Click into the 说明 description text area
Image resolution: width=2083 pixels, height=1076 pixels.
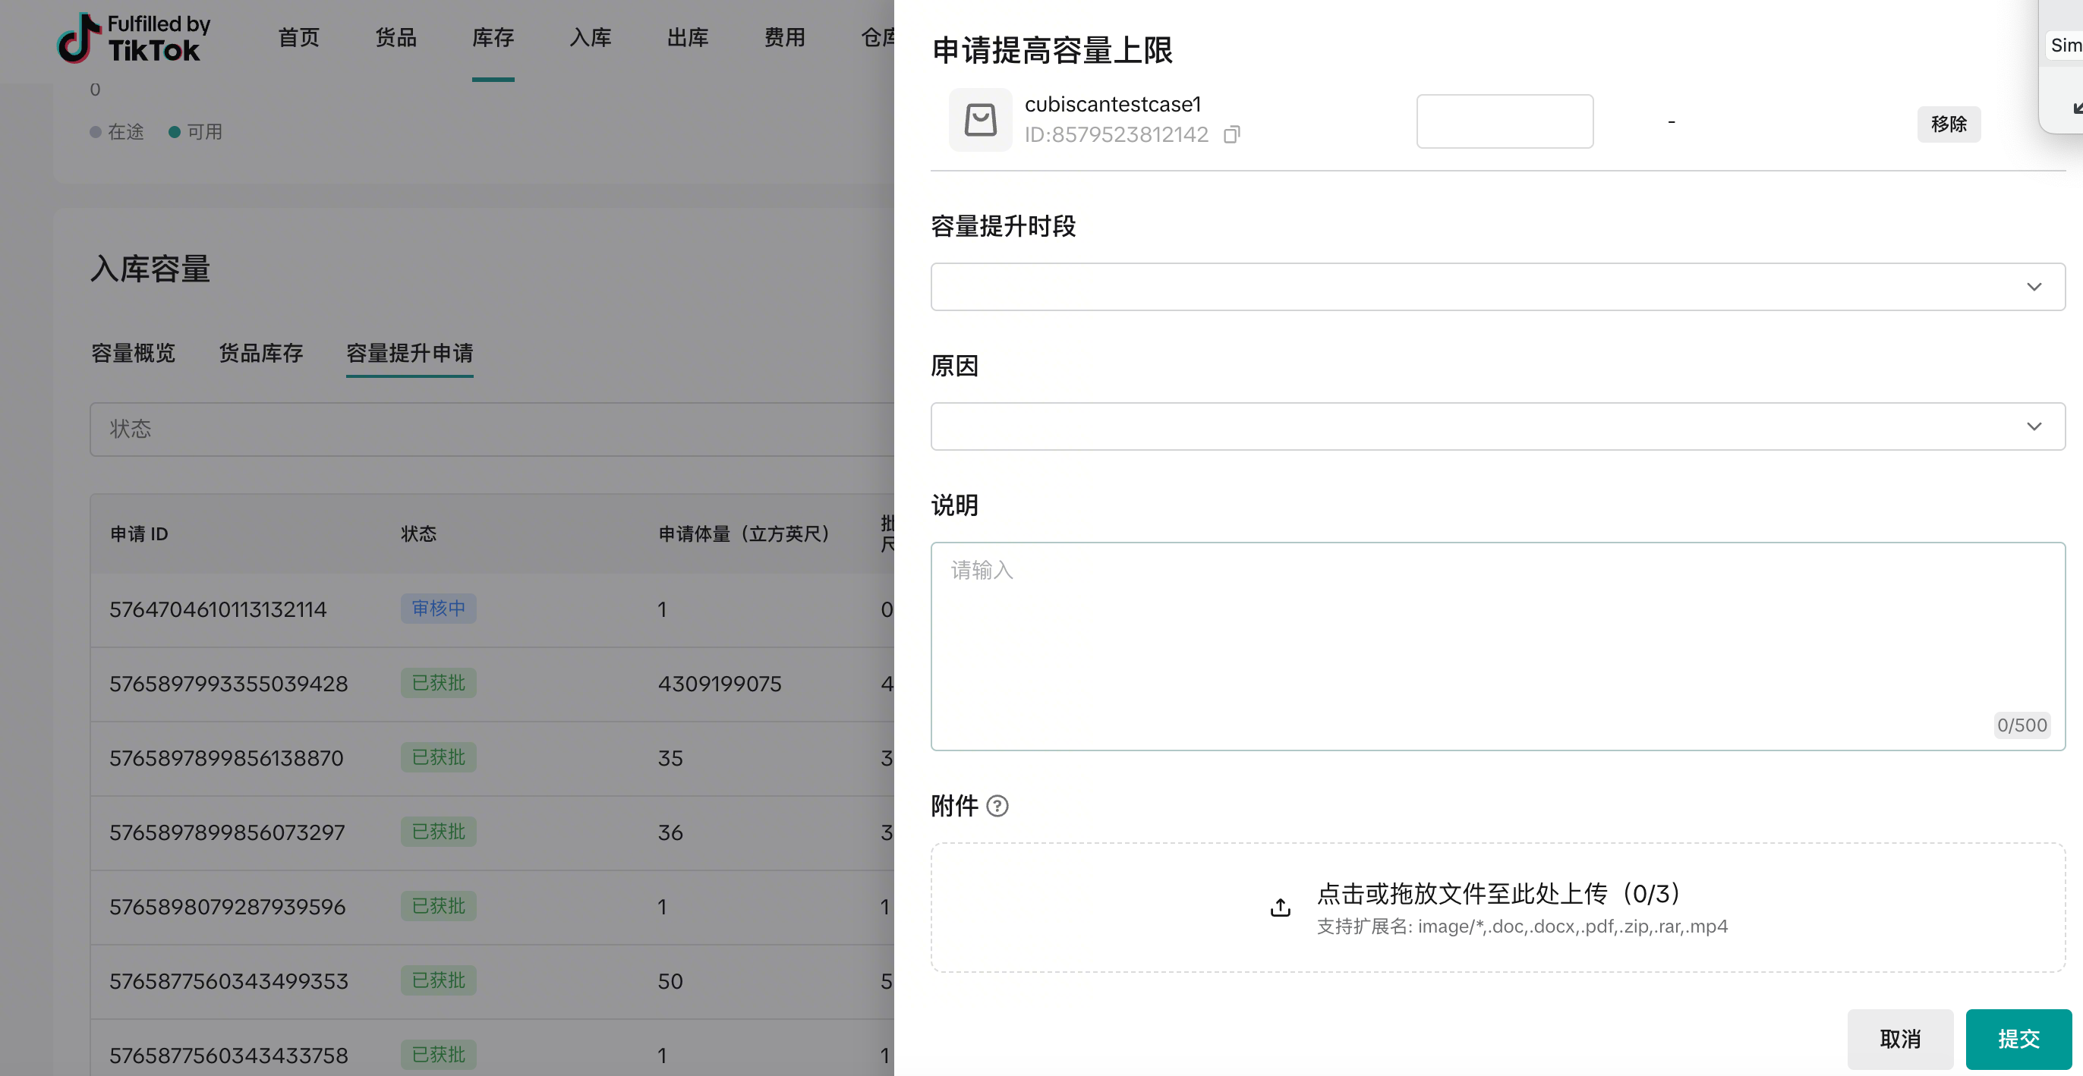click(1497, 646)
